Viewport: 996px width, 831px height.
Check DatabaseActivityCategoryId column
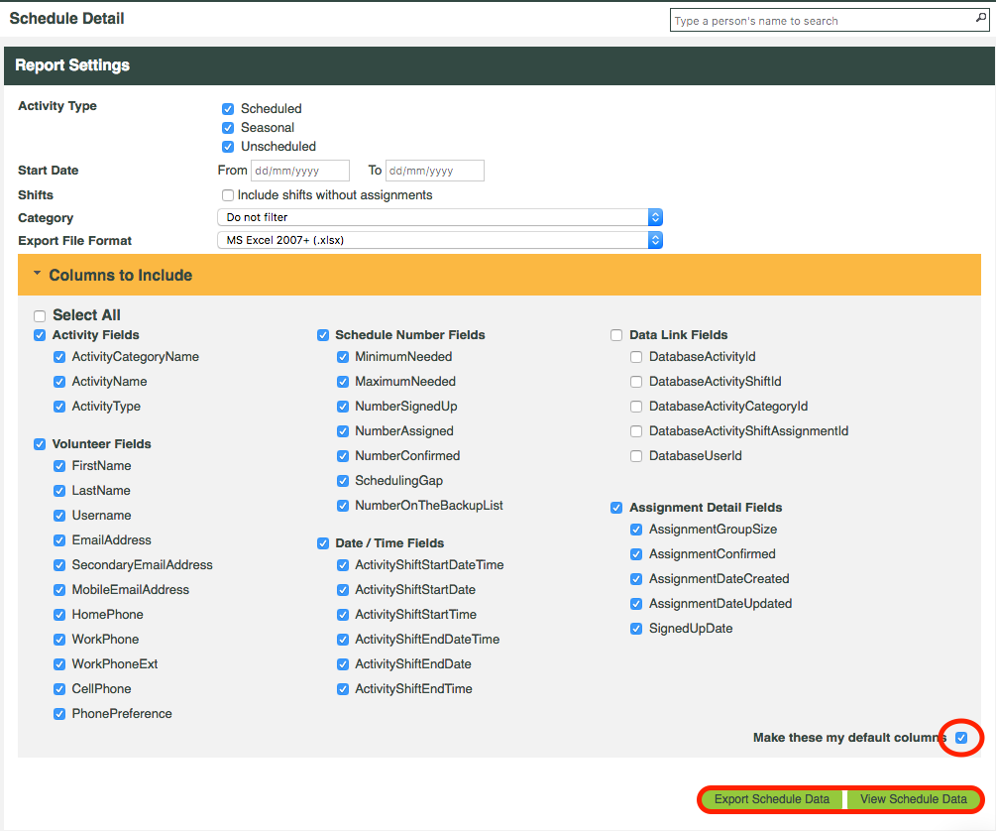coord(636,407)
